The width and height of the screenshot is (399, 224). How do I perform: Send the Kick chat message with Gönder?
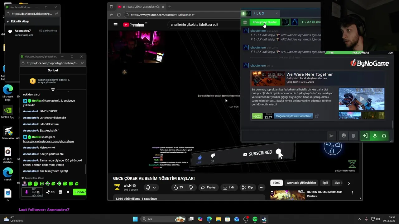click(x=80, y=192)
